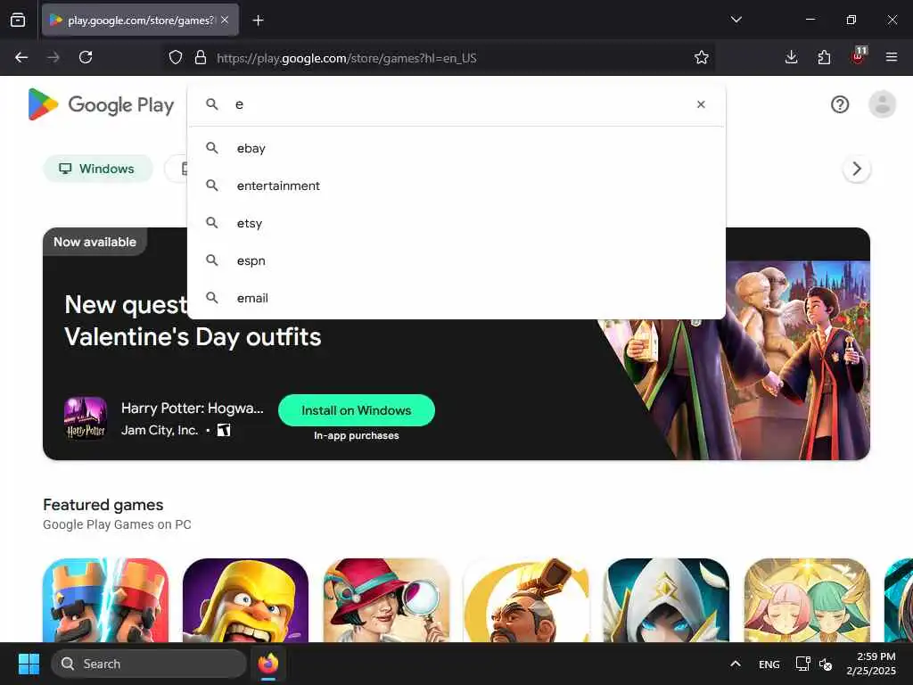
Task: Open the bearded warrior strategy game thumbnail
Action: point(526,600)
